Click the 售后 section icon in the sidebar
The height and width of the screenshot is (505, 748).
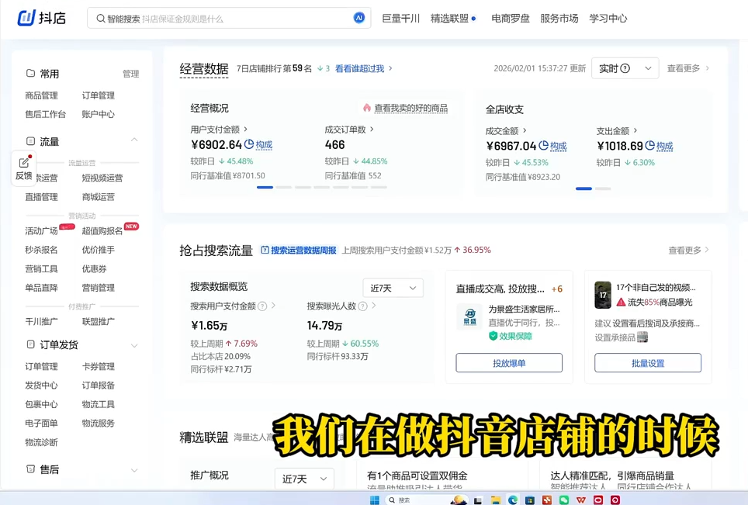32,470
